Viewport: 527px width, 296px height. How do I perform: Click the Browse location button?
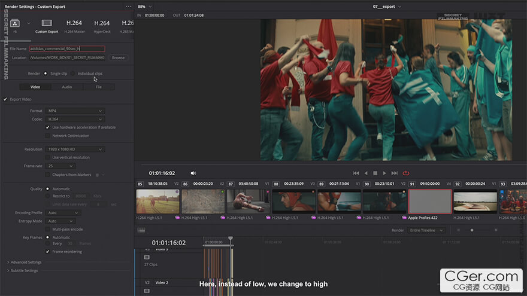(119, 58)
